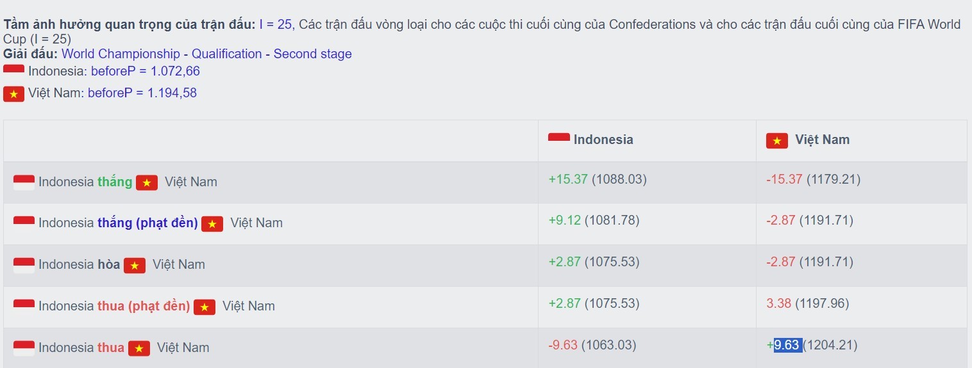Screen dimensions: 972x368
Task: Click the 'beforeP = 1.194,58' Việt Nam link
Action: pyautogui.click(x=142, y=93)
